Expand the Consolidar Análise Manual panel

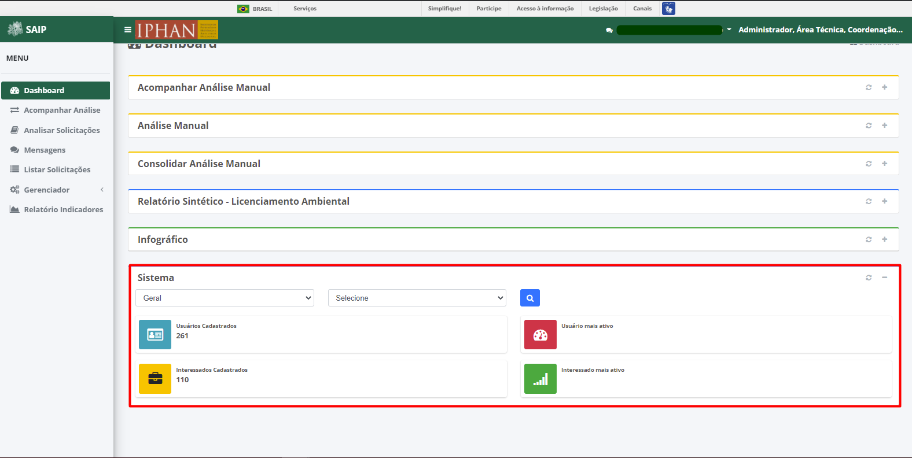click(x=885, y=164)
